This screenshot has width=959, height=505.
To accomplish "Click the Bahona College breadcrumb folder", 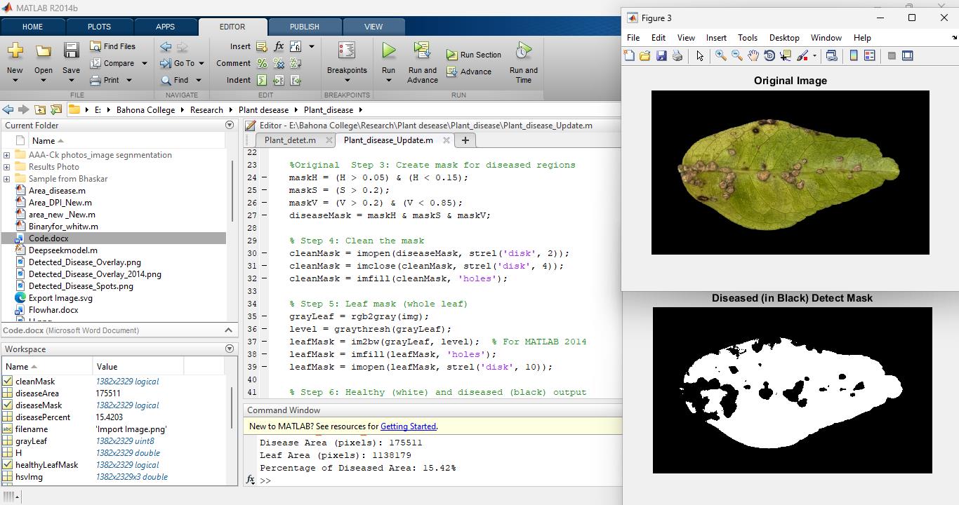I will point(145,109).
